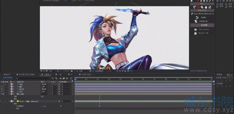
Task: Open track matte dropdown of layer 2
Action: coord(54,87)
